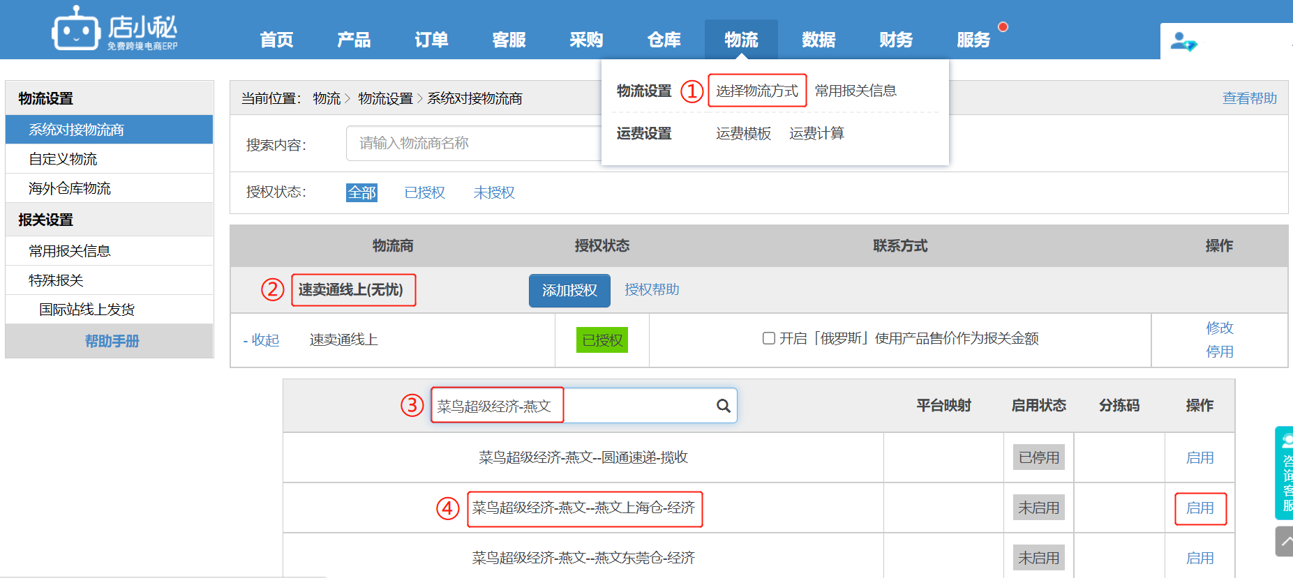1293x578 pixels.
Task: Select 海外仓库物流 in the left sidebar
Action: point(110,188)
